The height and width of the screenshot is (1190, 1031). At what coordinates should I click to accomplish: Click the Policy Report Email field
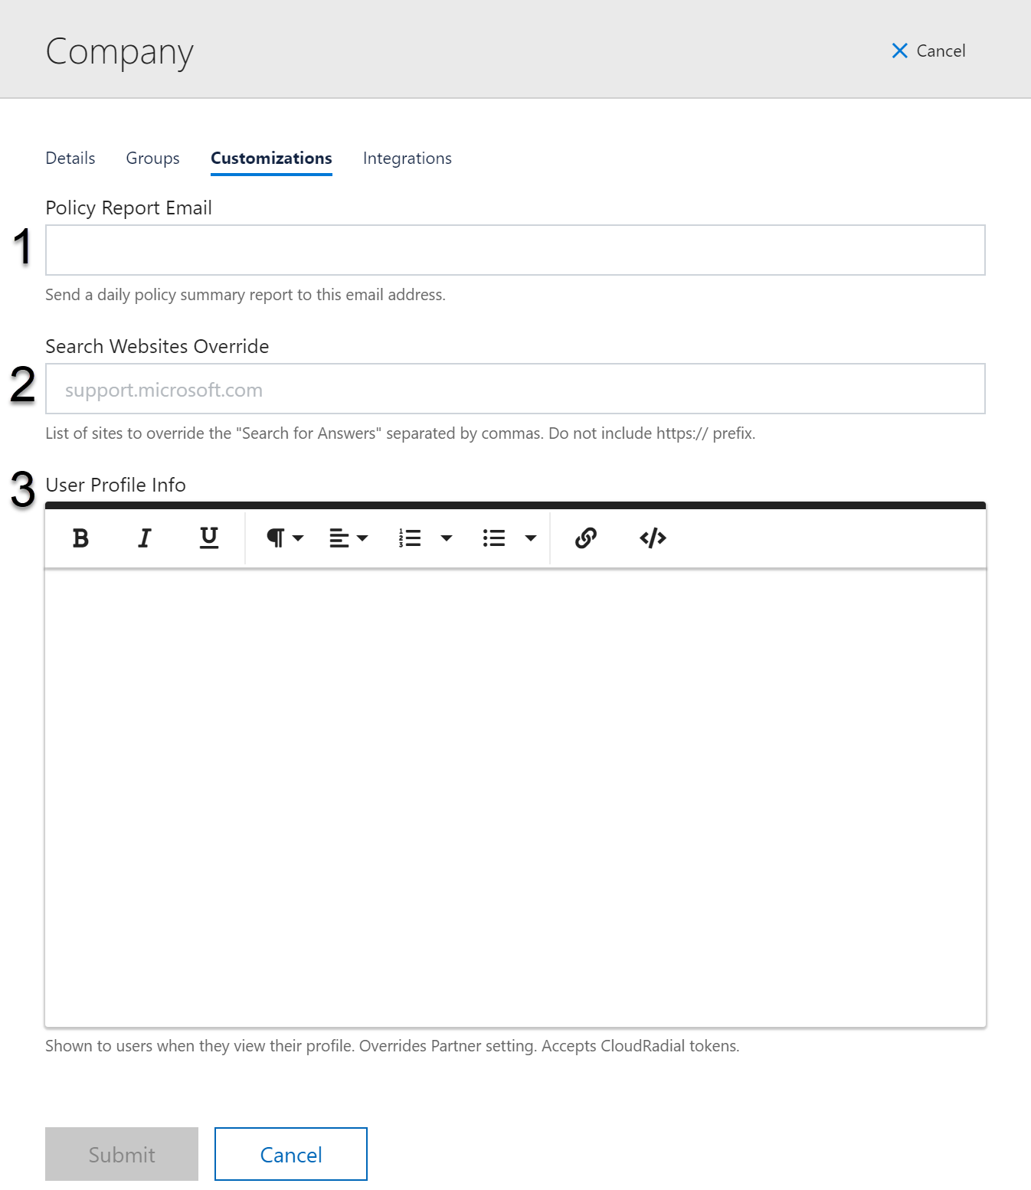point(515,250)
